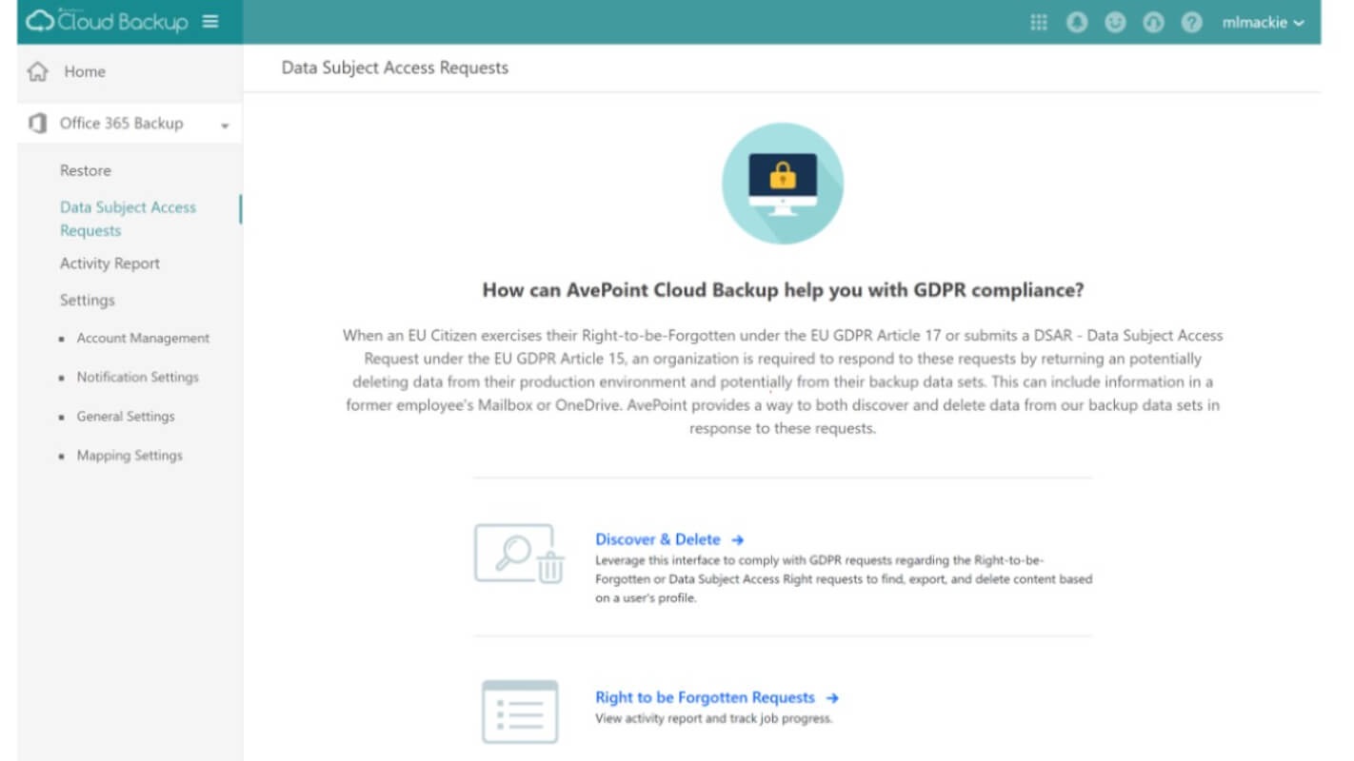Viewport: 1354px width, 761px height.
Task: Click the Office 365 icon in sidebar
Action: [x=38, y=124]
